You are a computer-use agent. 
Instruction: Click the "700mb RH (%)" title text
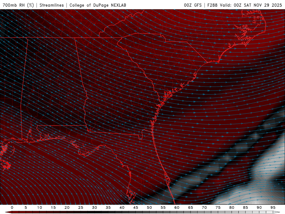coord(18,5)
